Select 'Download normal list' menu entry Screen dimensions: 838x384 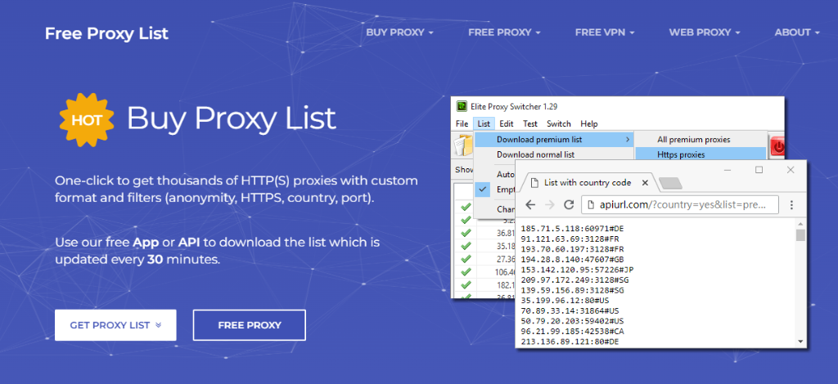click(535, 154)
